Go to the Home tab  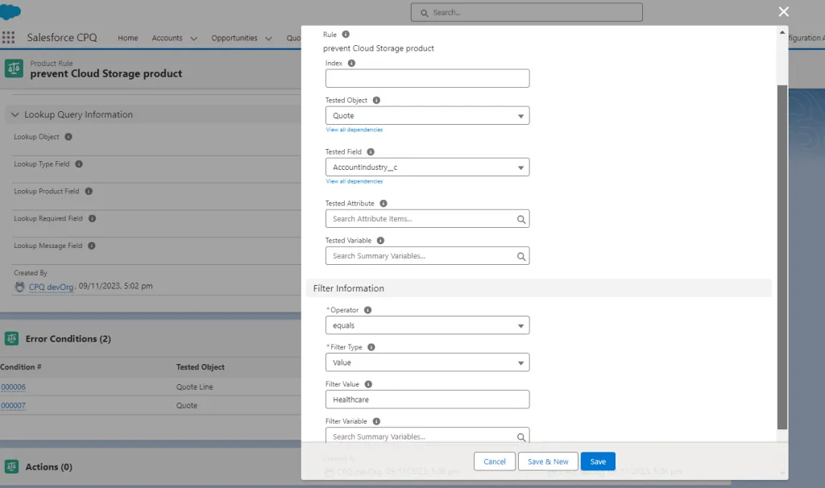(x=128, y=38)
